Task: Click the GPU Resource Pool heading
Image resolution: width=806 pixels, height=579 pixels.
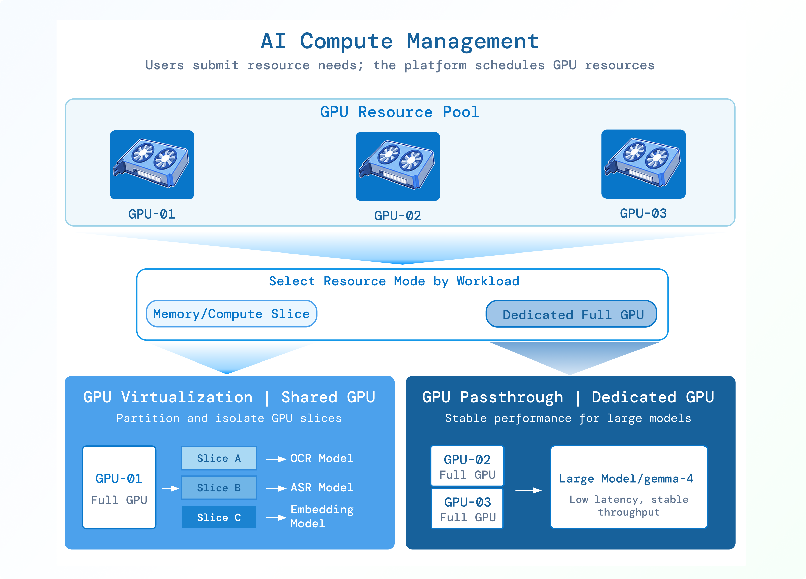Action: [x=400, y=112]
